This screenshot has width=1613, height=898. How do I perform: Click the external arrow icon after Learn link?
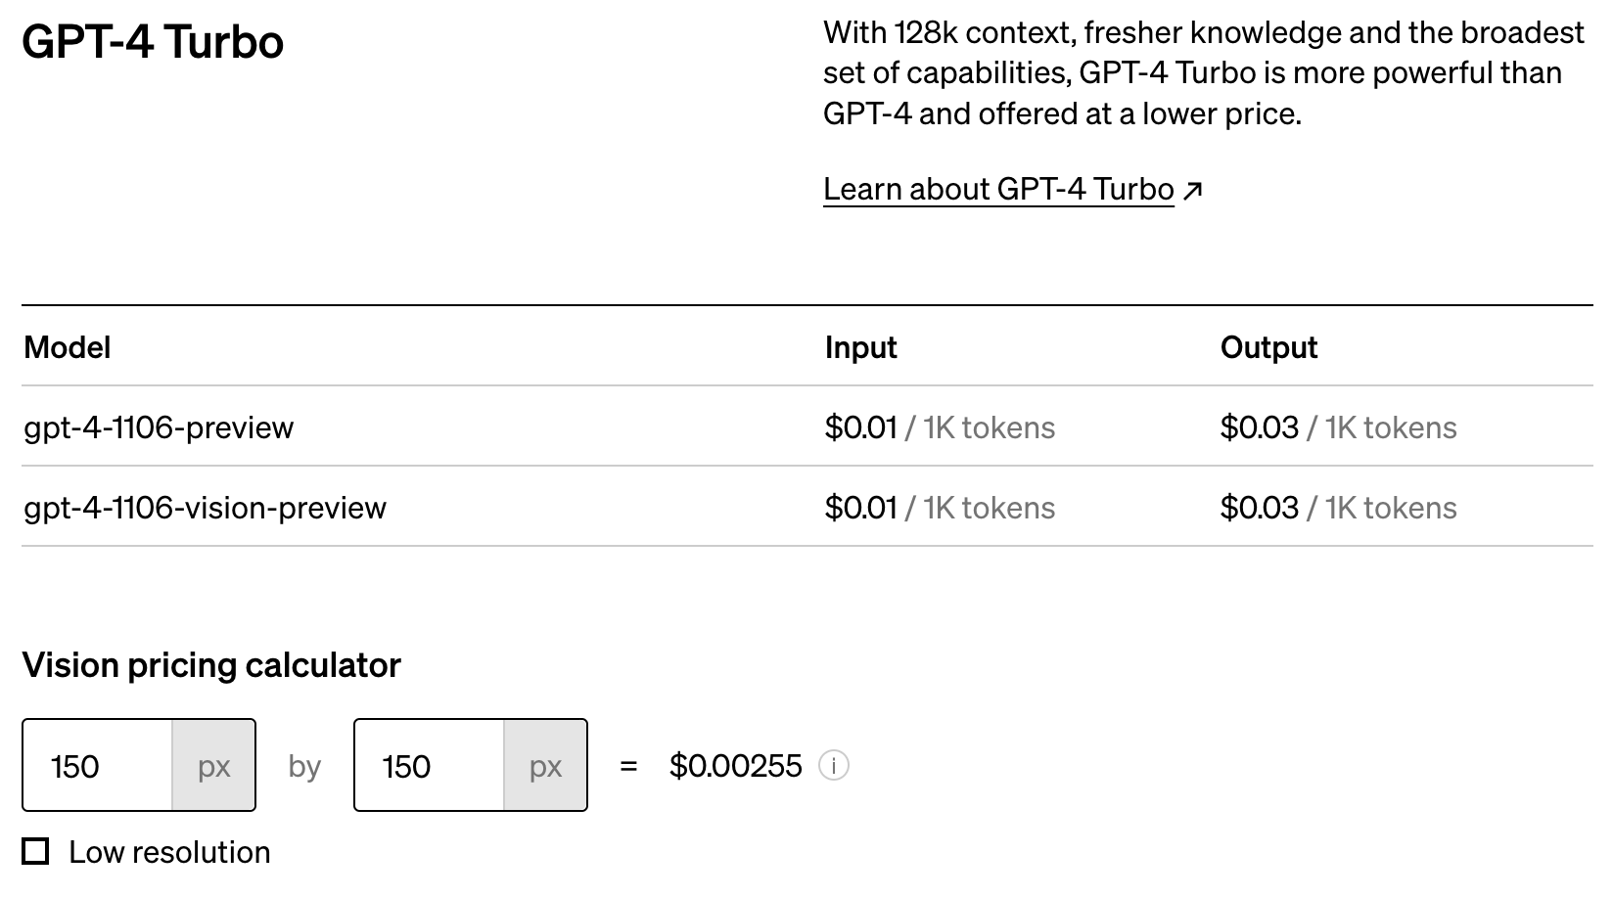click(x=1192, y=191)
